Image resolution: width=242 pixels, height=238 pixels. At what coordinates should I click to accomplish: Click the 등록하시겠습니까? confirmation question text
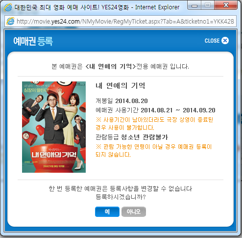[121, 197]
